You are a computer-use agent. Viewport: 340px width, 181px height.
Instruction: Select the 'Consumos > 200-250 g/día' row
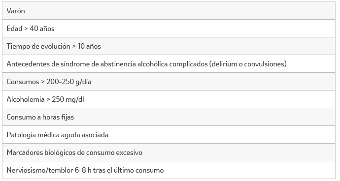coord(169,82)
